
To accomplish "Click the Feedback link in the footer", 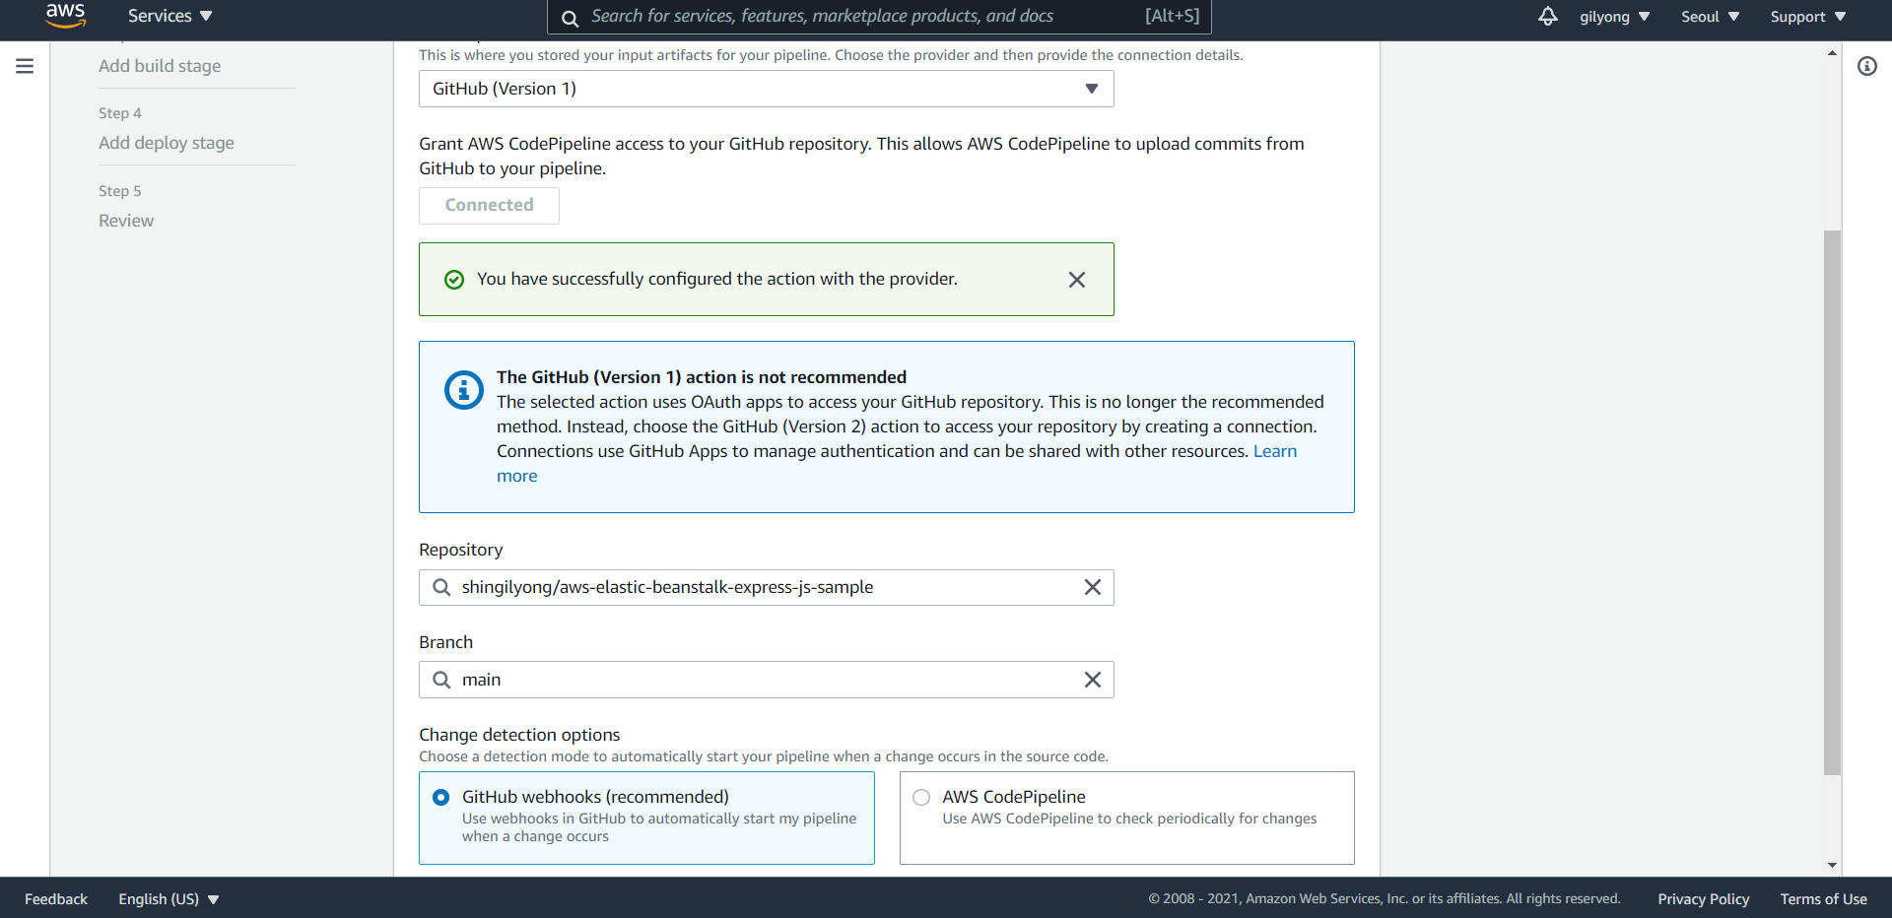I will tap(56, 899).
